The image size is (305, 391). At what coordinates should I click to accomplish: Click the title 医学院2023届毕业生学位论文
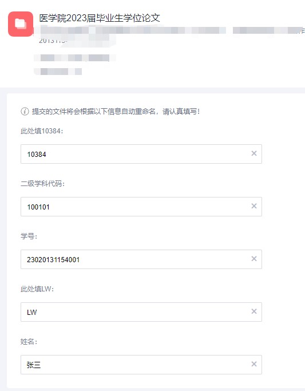coord(100,18)
